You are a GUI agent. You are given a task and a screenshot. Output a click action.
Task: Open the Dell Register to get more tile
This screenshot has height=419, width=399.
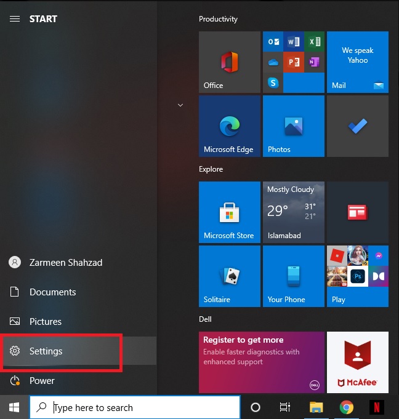point(262,362)
